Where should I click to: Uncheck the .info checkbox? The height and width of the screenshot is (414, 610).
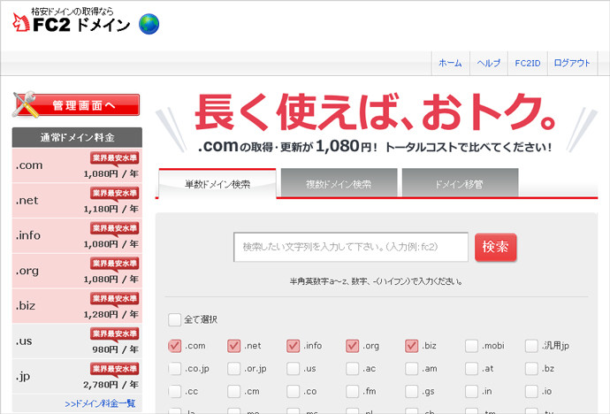[x=293, y=346]
